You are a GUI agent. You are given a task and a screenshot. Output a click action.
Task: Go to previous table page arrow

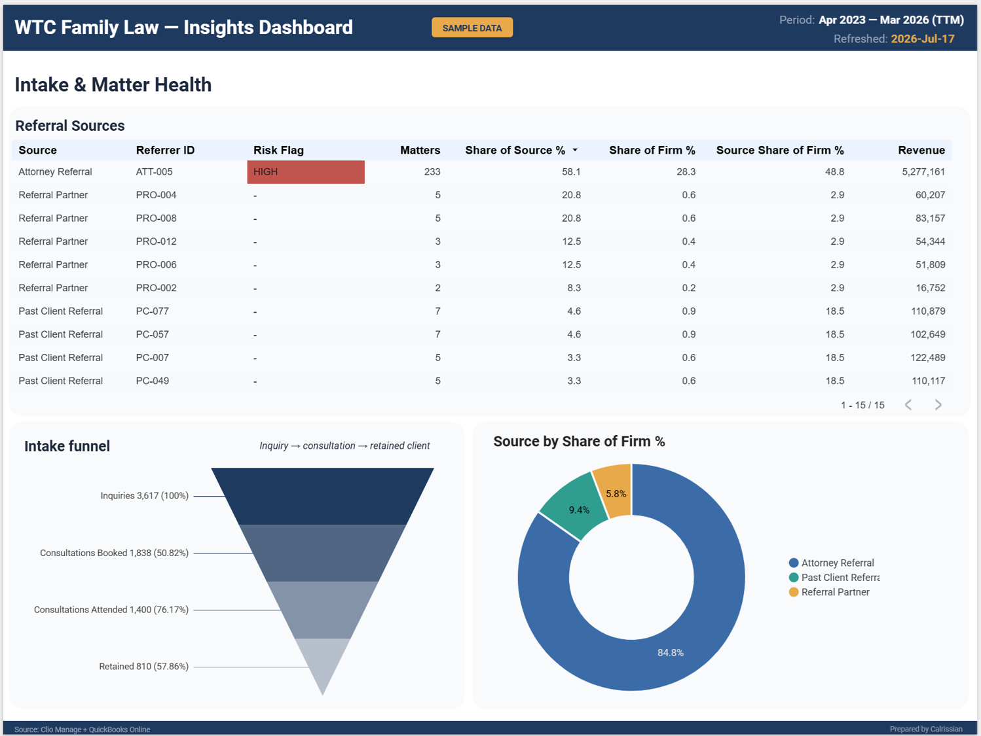[908, 405]
